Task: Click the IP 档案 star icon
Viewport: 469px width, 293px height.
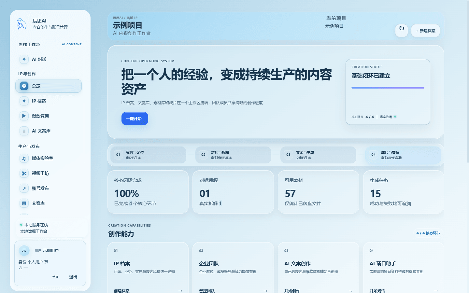Action: [x=24, y=101]
